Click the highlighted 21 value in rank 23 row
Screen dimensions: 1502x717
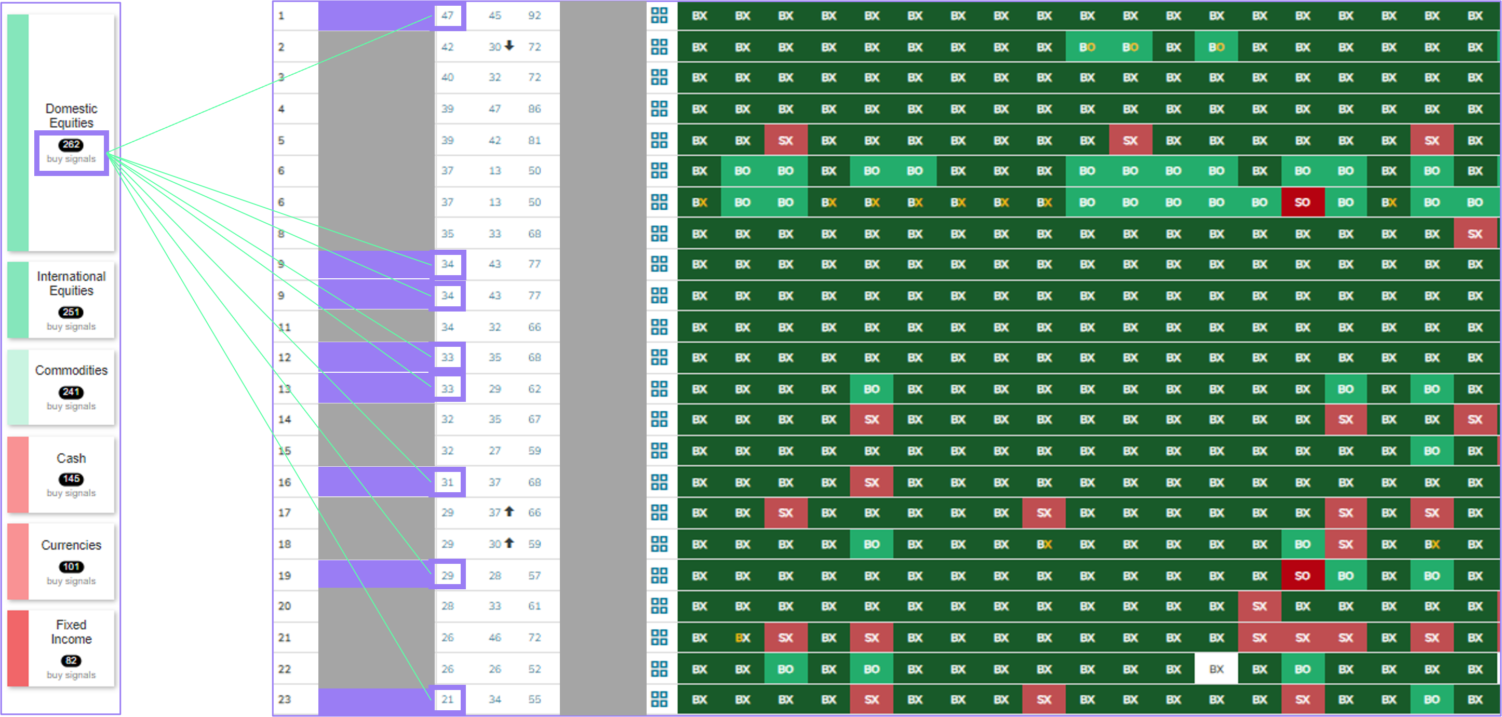click(447, 699)
